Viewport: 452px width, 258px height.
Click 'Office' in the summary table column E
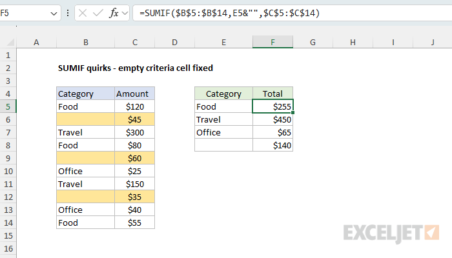223,132
